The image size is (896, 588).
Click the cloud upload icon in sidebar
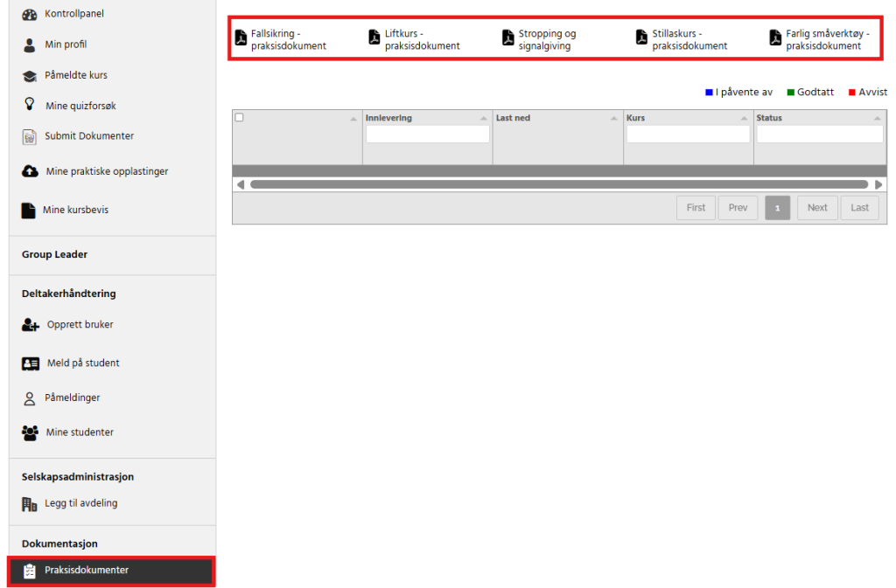(30, 171)
